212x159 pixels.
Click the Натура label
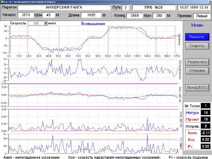192,113
